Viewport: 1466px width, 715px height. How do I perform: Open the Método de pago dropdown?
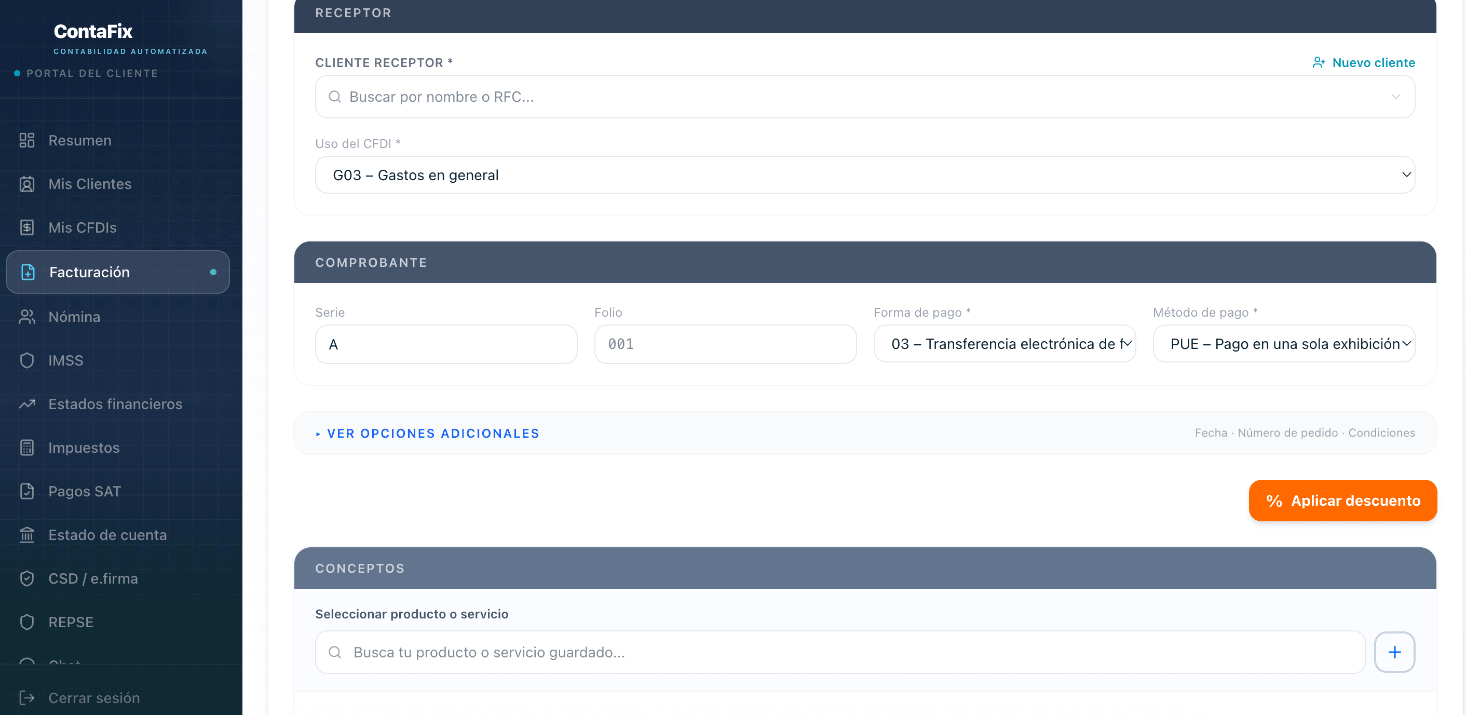point(1284,344)
